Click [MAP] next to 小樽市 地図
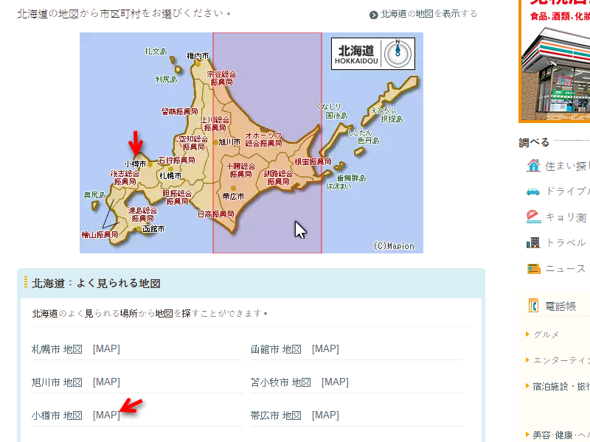 106,415
